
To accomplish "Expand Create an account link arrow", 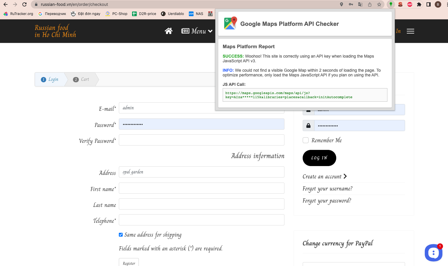I will 345,176.
